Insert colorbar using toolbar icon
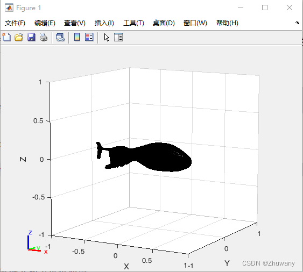 (77, 37)
